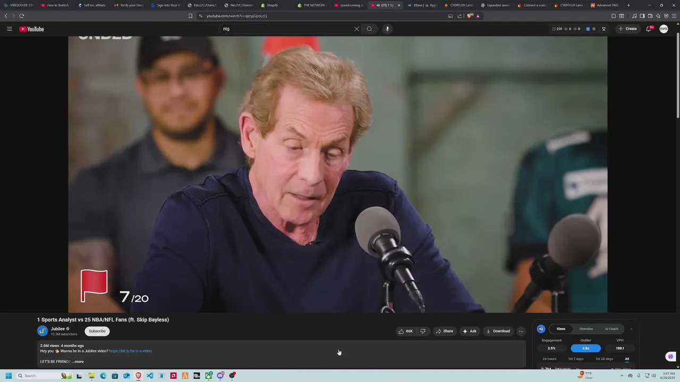Click the Jubilee channel name

[x=58, y=329]
